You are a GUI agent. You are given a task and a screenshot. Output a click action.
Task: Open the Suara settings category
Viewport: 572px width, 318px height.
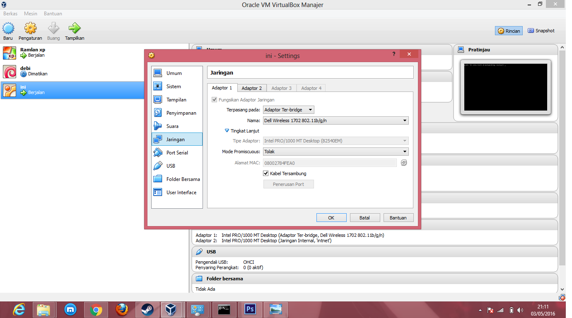[177, 126]
